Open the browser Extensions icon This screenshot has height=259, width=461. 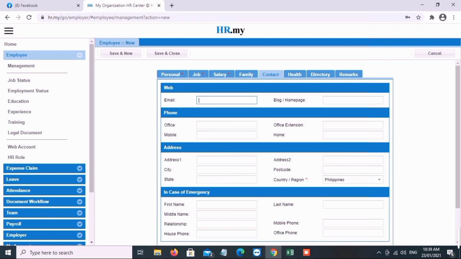point(431,17)
